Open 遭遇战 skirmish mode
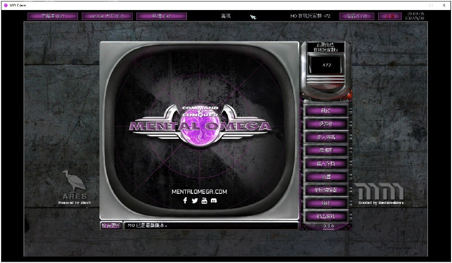Screen dimensions: 452x263 coord(326,124)
